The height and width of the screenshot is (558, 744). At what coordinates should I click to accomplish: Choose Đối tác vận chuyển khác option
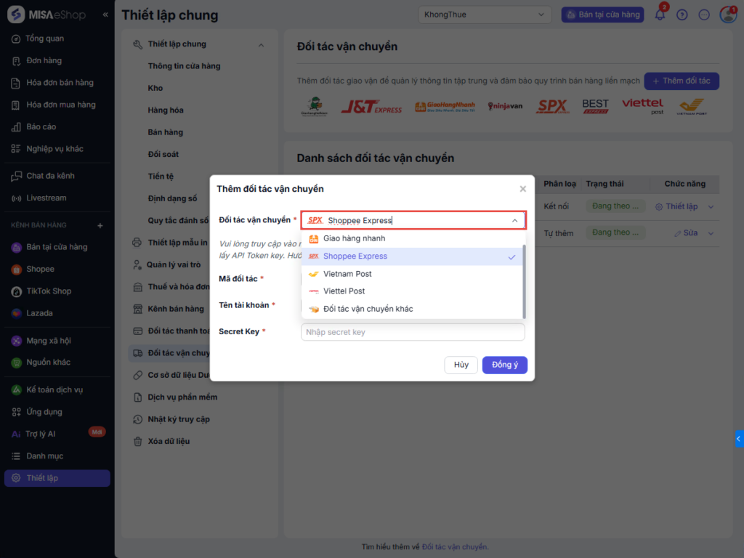click(412, 309)
